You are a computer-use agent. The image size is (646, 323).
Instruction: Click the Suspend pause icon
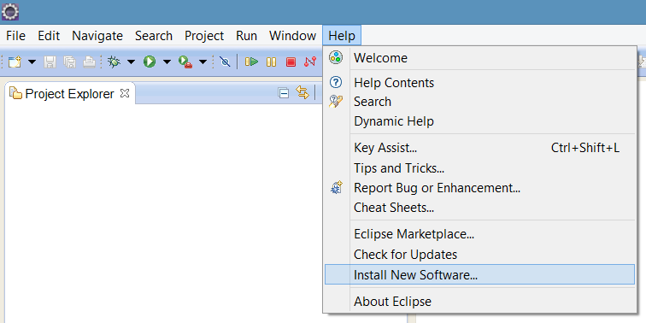(x=271, y=62)
